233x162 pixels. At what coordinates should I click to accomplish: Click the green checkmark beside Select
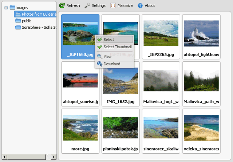(100, 40)
